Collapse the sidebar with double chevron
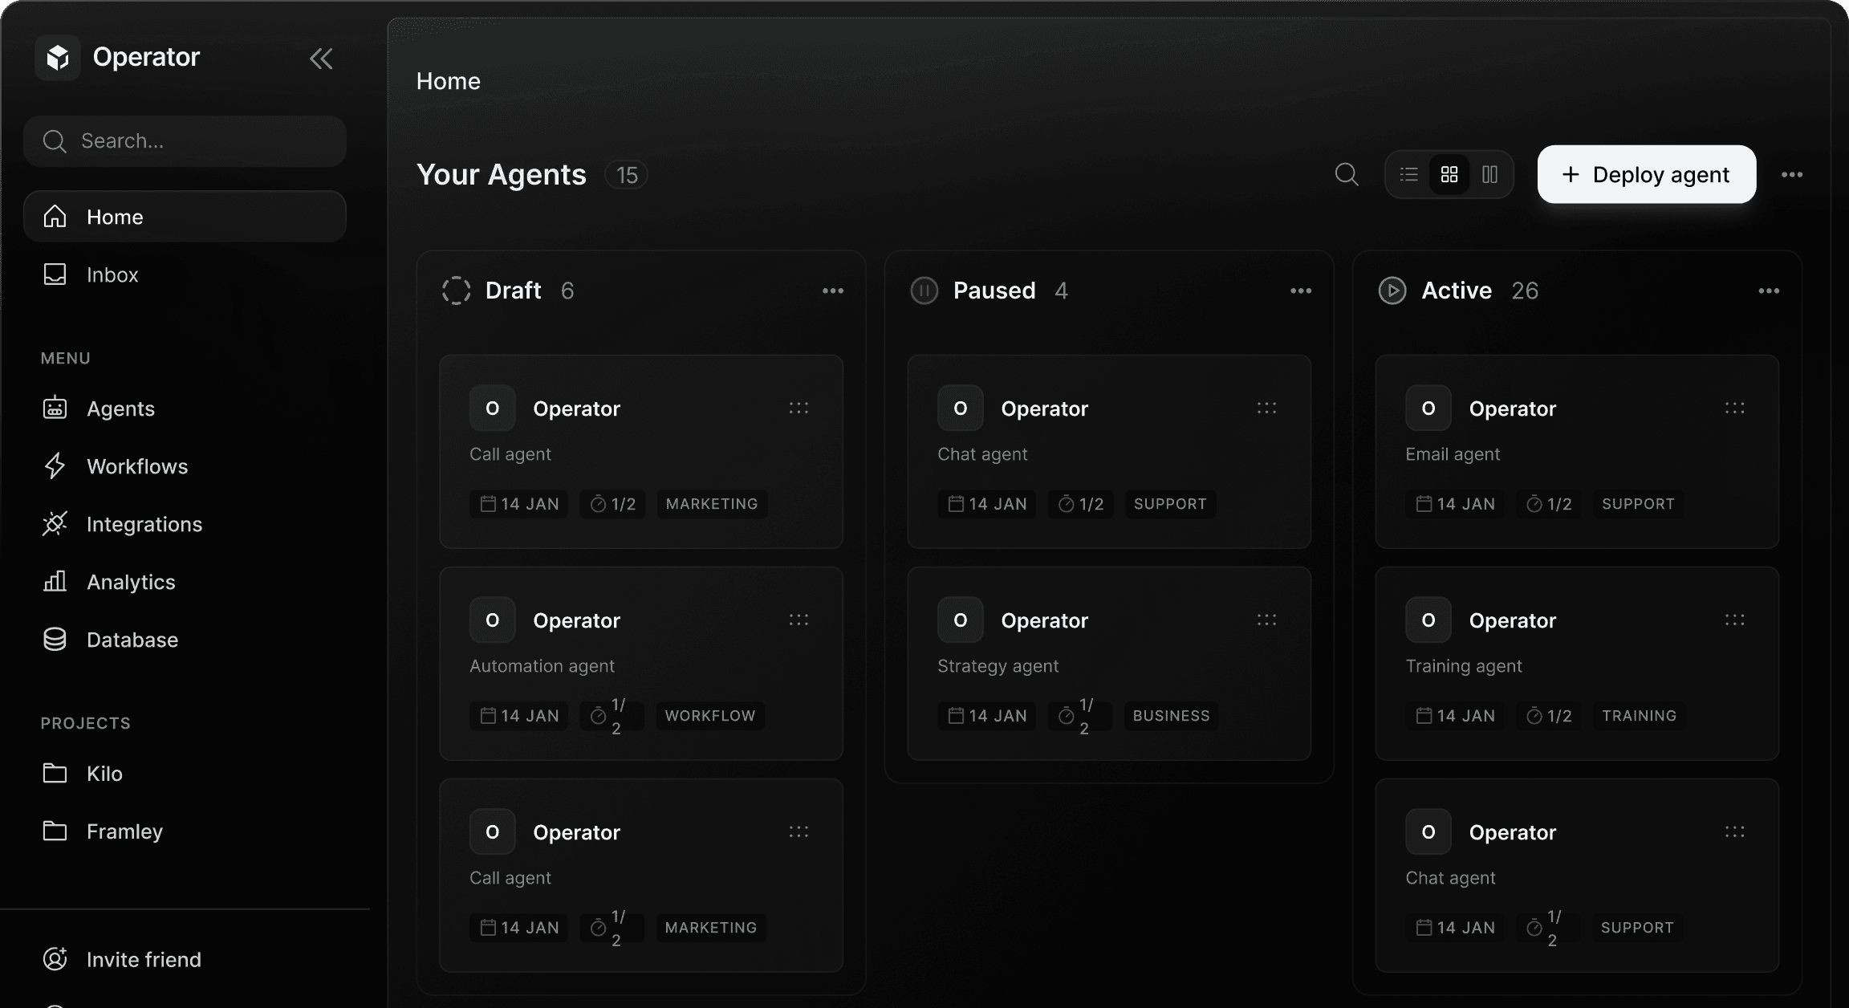 click(321, 58)
